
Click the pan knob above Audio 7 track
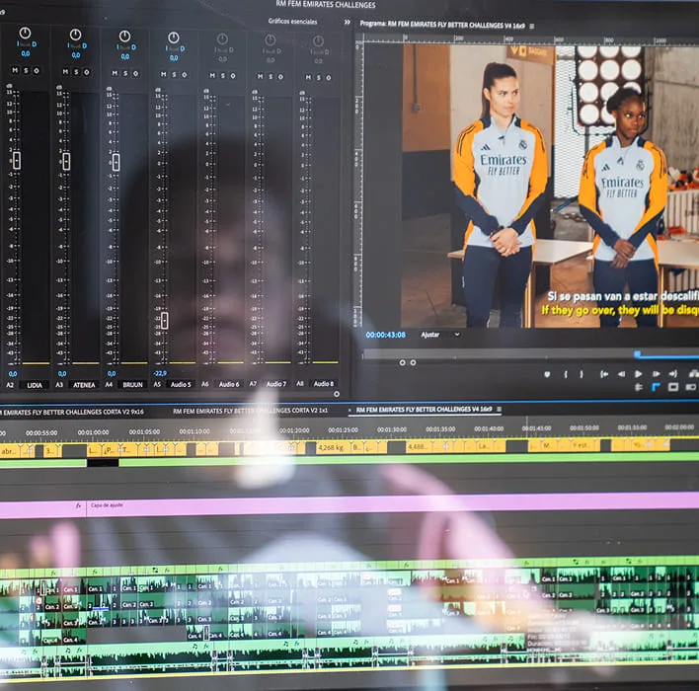(271, 40)
